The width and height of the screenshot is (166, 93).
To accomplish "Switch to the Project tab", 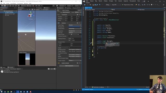I will (3, 67).
